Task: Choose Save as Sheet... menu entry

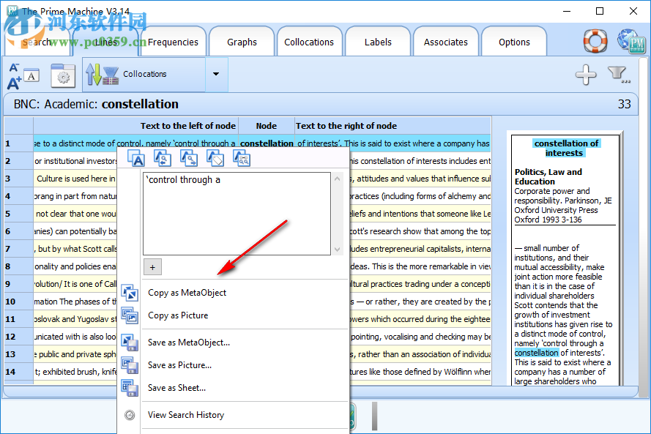Action: tap(176, 388)
